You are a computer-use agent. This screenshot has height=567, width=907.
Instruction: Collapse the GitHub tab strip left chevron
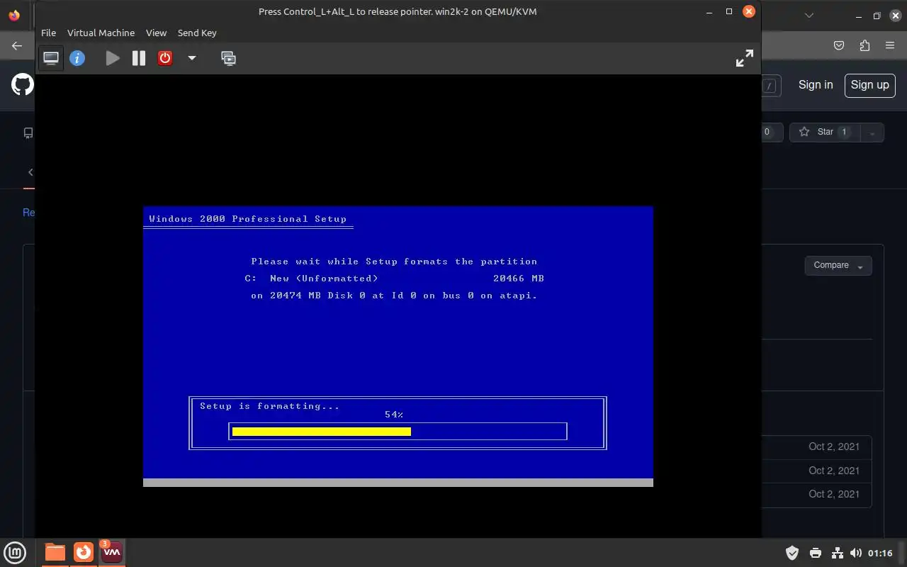click(30, 172)
